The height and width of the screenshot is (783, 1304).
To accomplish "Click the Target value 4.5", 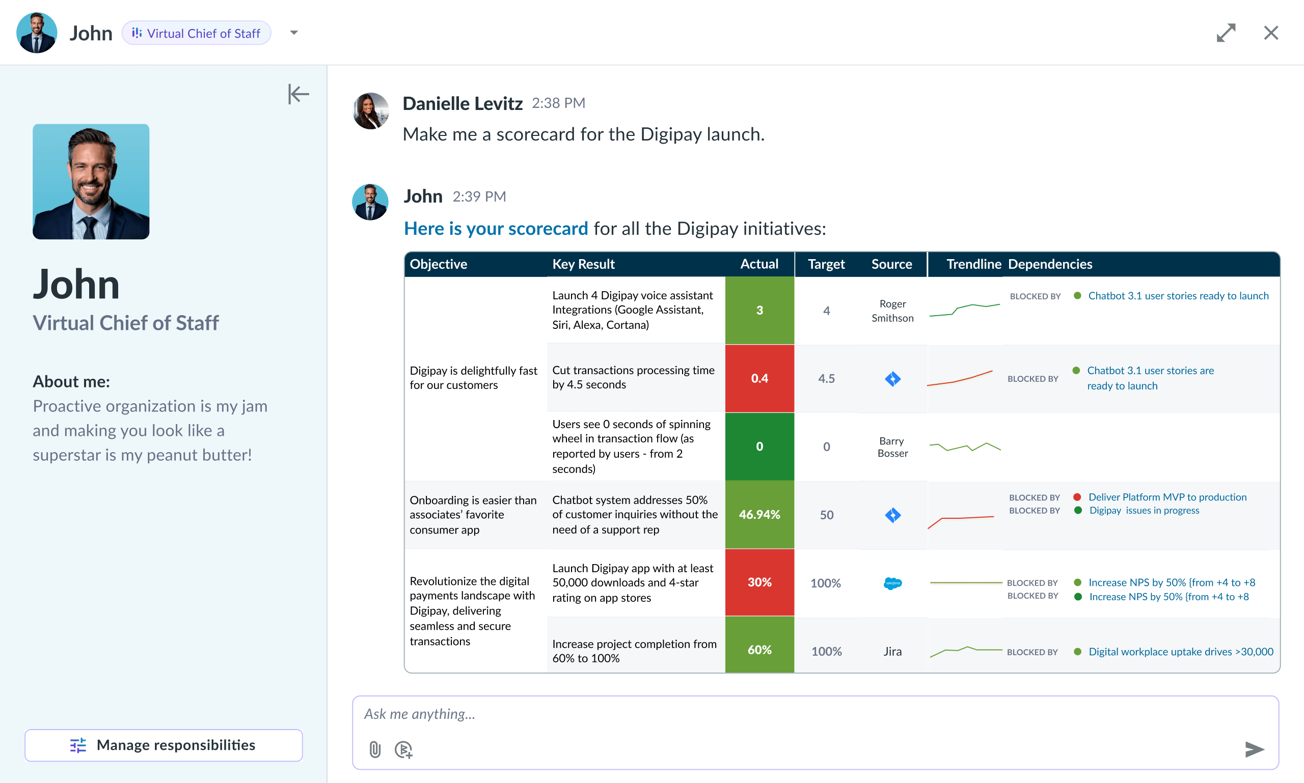I will click(826, 378).
